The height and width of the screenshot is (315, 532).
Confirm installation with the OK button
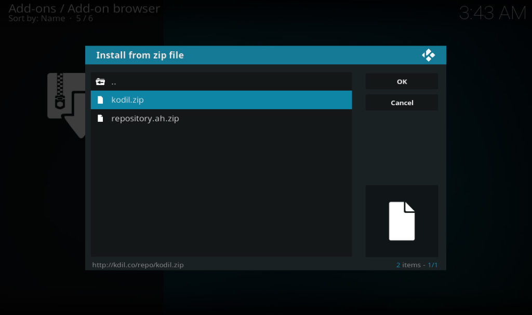(401, 81)
